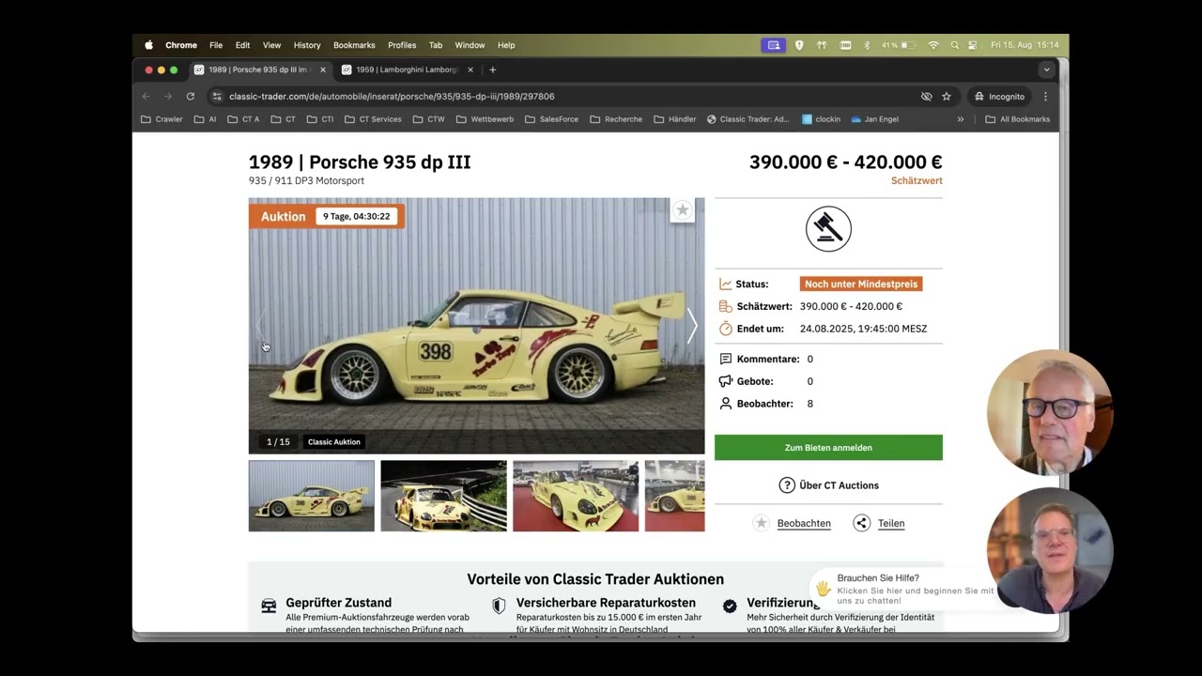
Task: Open the Chrome app menu
Action: coord(181,45)
